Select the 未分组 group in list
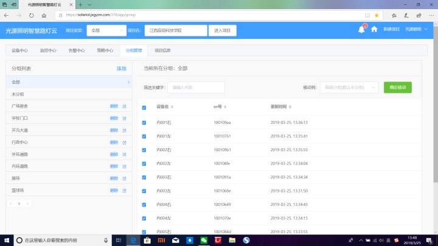 coord(69,94)
